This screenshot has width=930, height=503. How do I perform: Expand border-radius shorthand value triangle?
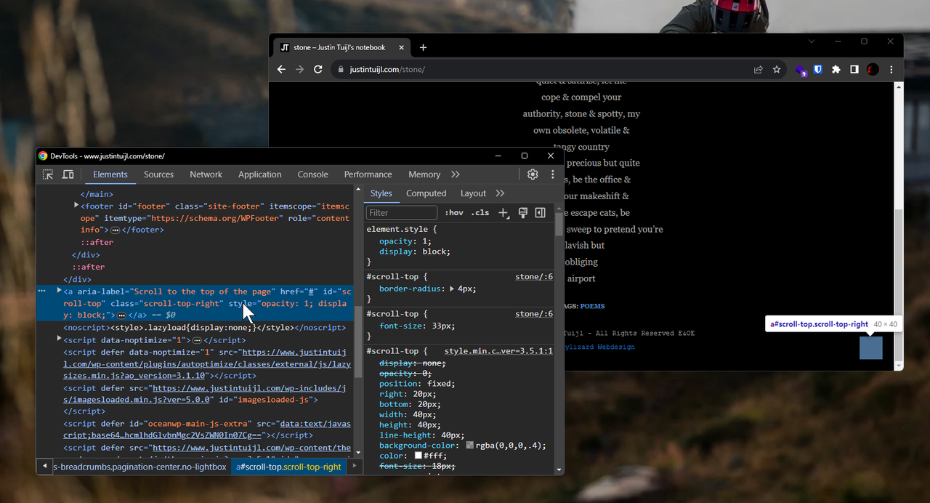click(x=452, y=289)
